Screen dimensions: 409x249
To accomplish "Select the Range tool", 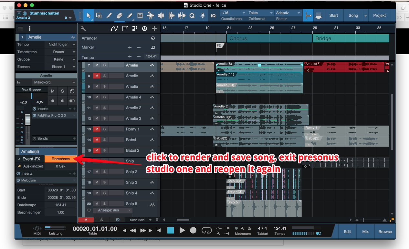I will [99, 16].
